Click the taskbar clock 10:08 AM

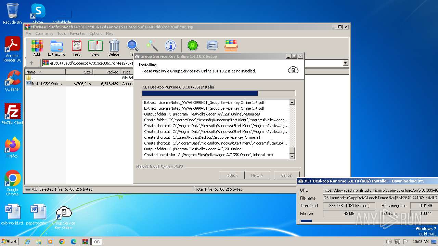[421, 242]
